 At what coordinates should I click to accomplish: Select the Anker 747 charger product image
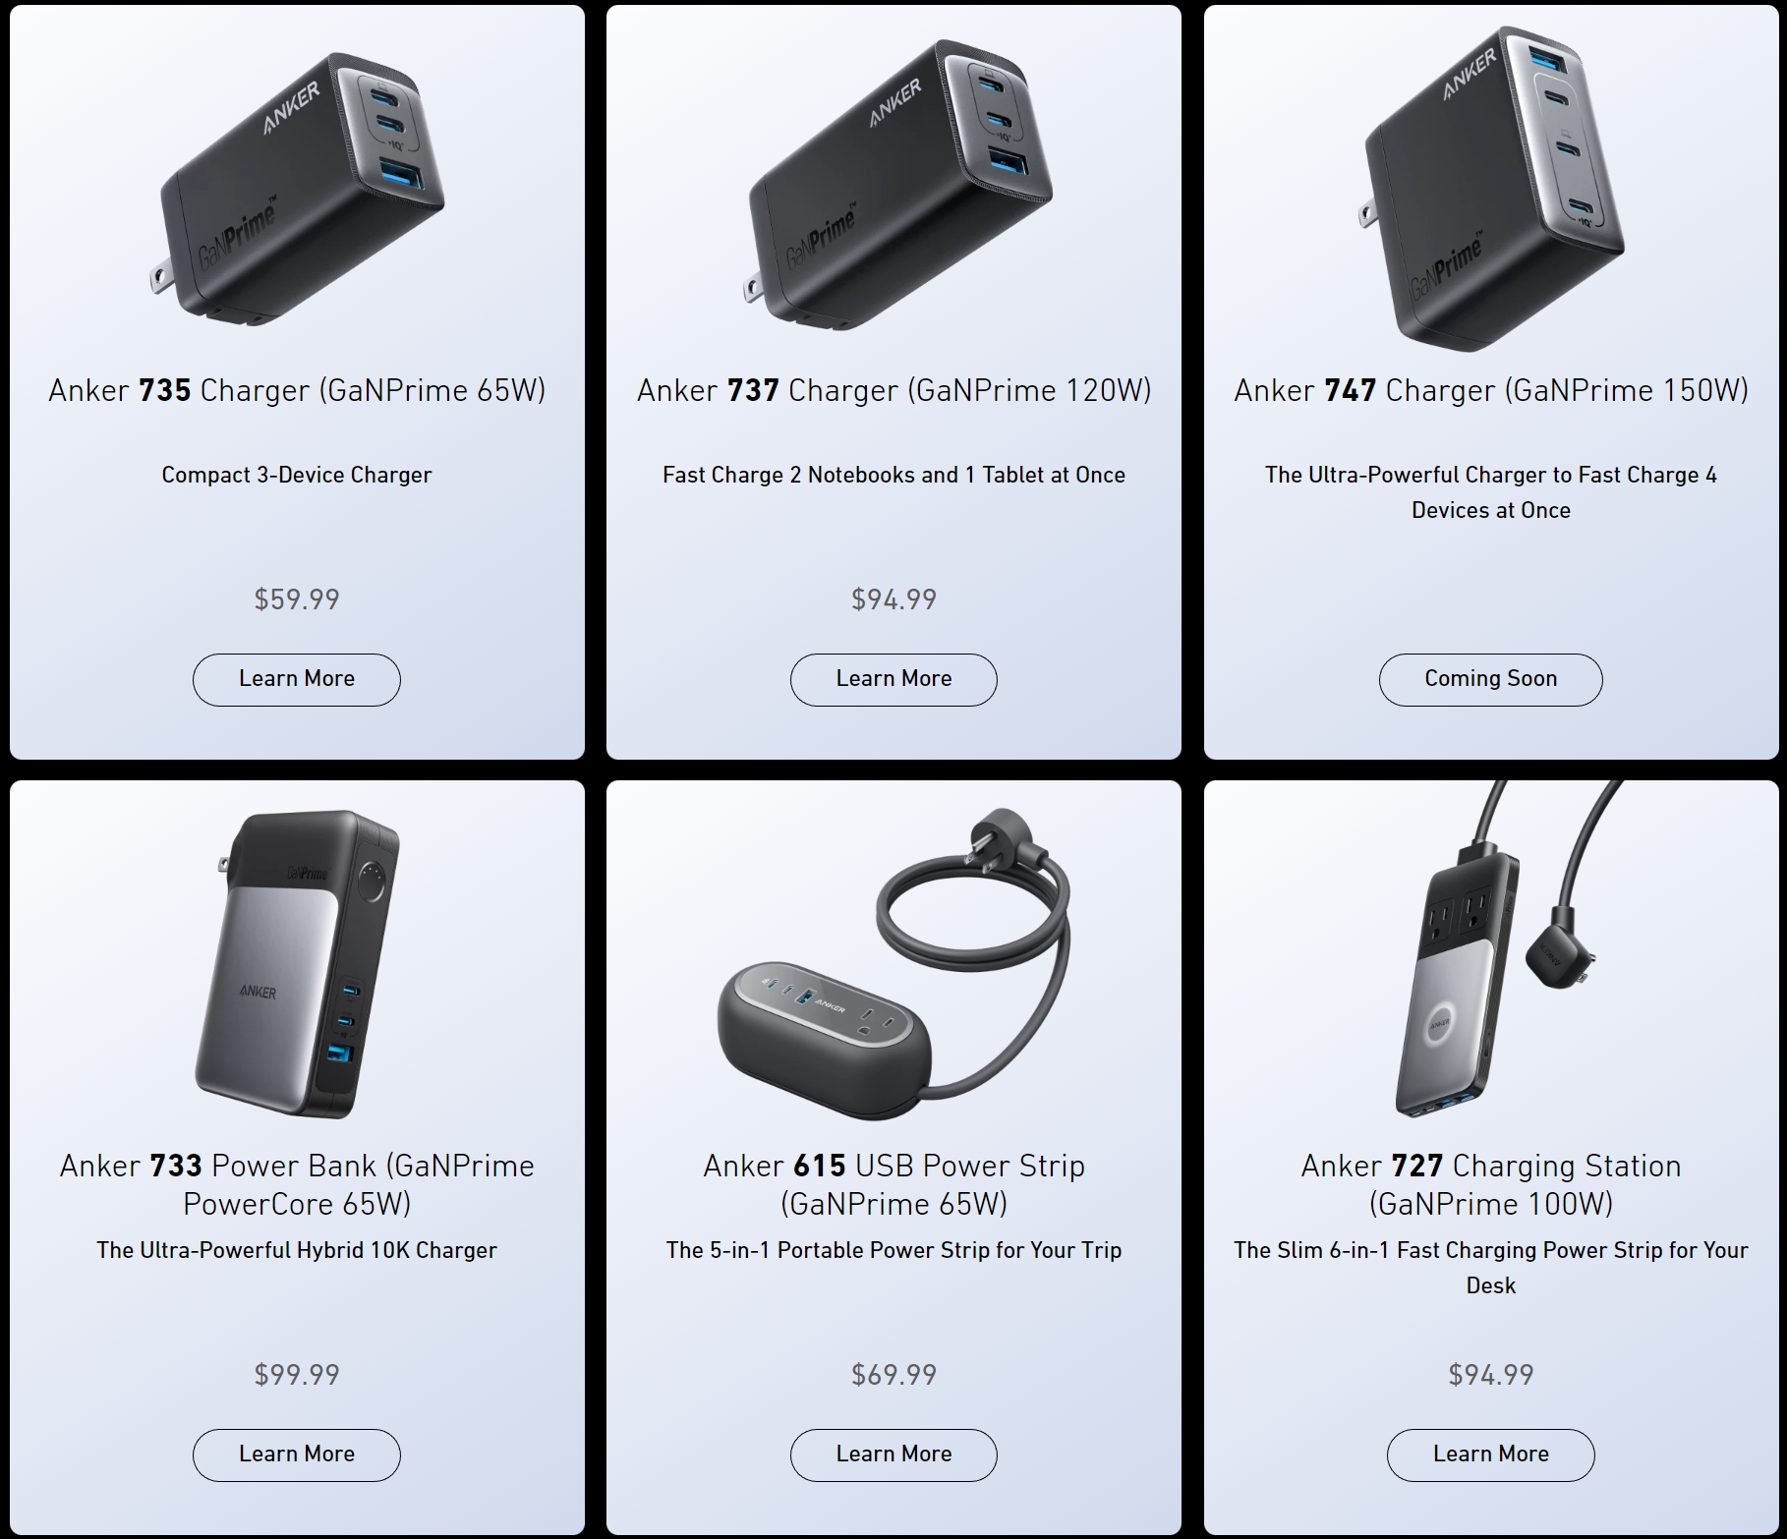click(1492, 188)
